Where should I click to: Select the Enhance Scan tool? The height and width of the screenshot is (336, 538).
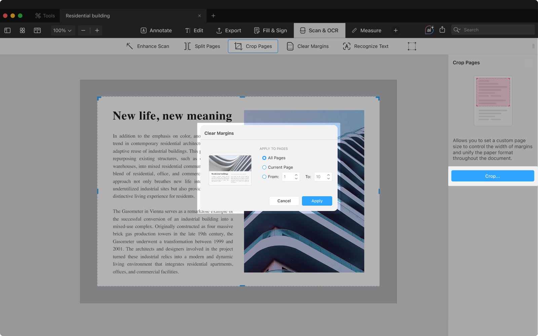tap(148, 46)
